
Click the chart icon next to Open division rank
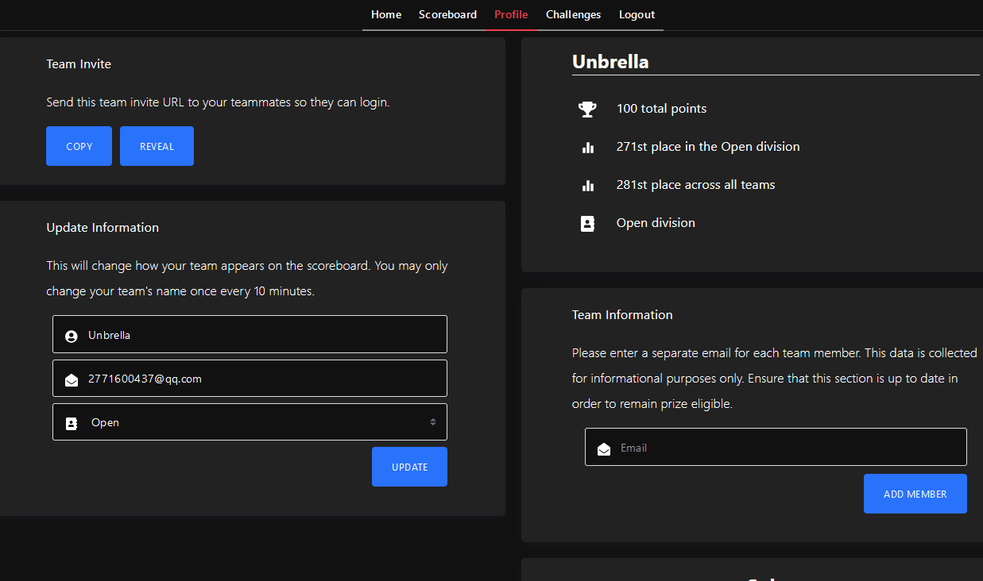click(x=587, y=147)
